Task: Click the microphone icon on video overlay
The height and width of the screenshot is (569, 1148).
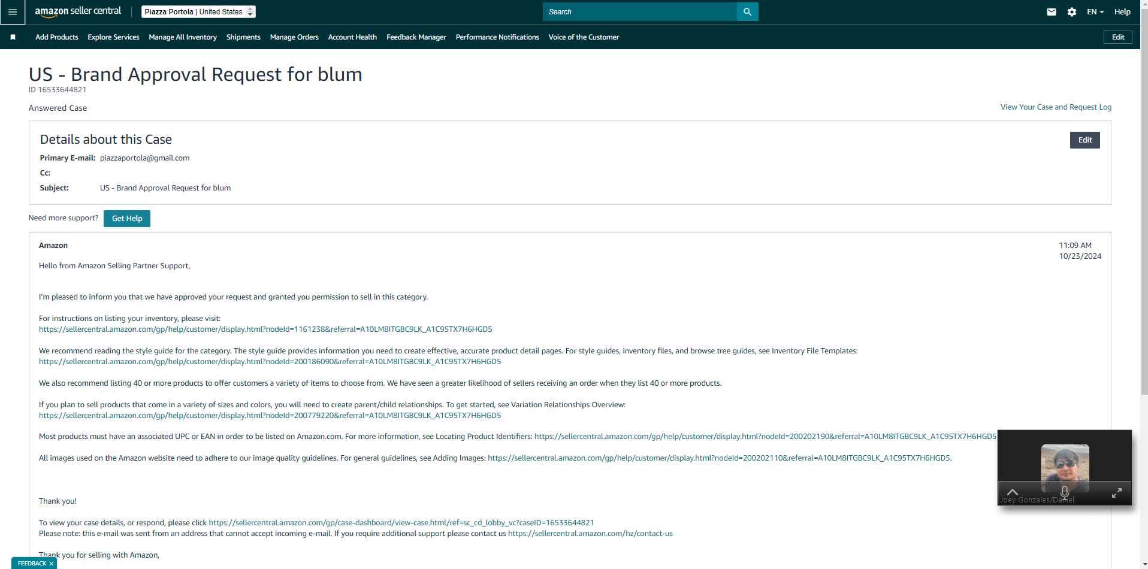Action: pos(1065,492)
